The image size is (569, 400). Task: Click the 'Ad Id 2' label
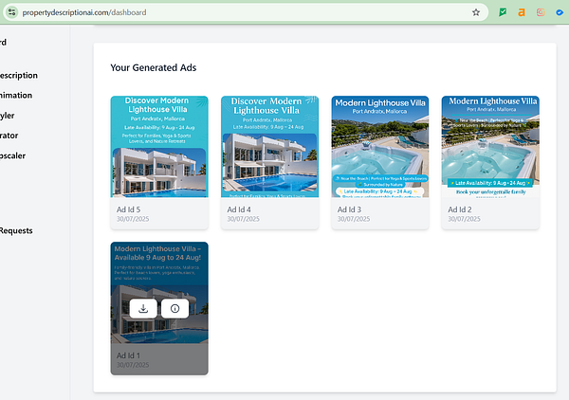pos(459,209)
